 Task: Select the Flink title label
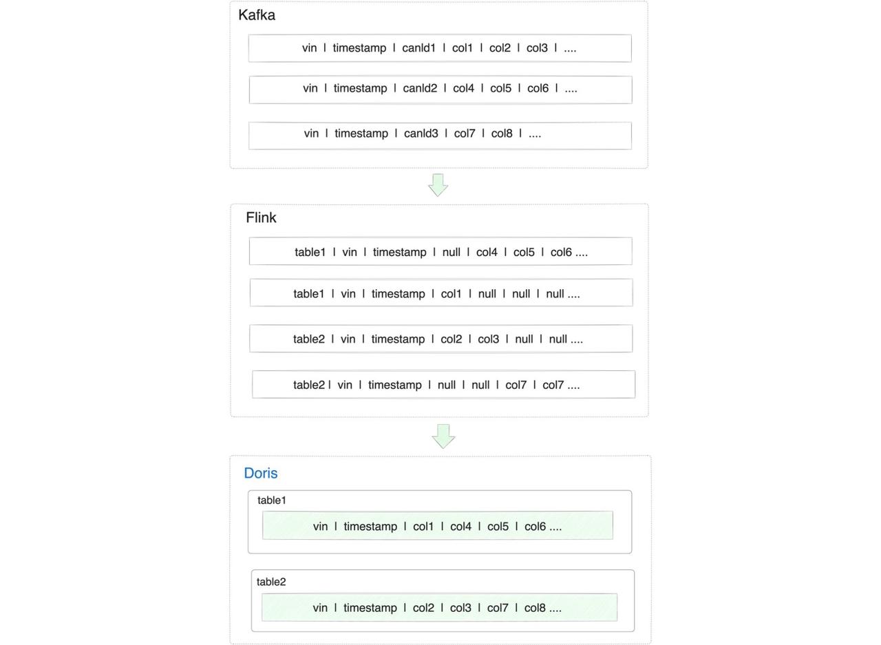click(x=261, y=218)
